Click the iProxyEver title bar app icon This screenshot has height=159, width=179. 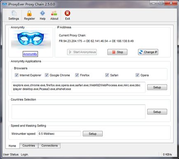(x=5, y=4)
